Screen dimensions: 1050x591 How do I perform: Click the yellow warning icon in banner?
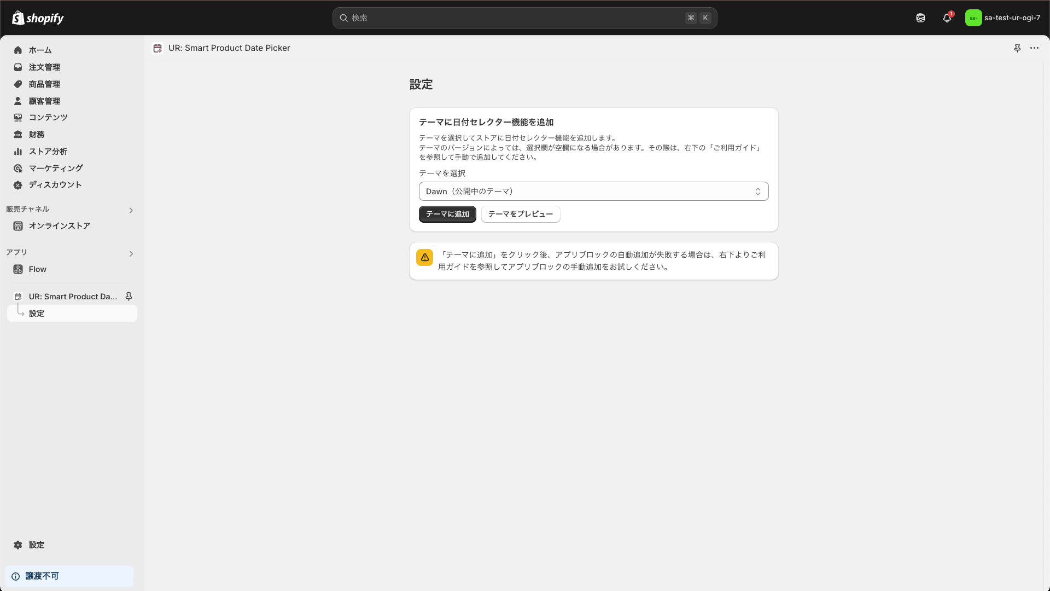point(425,257)
